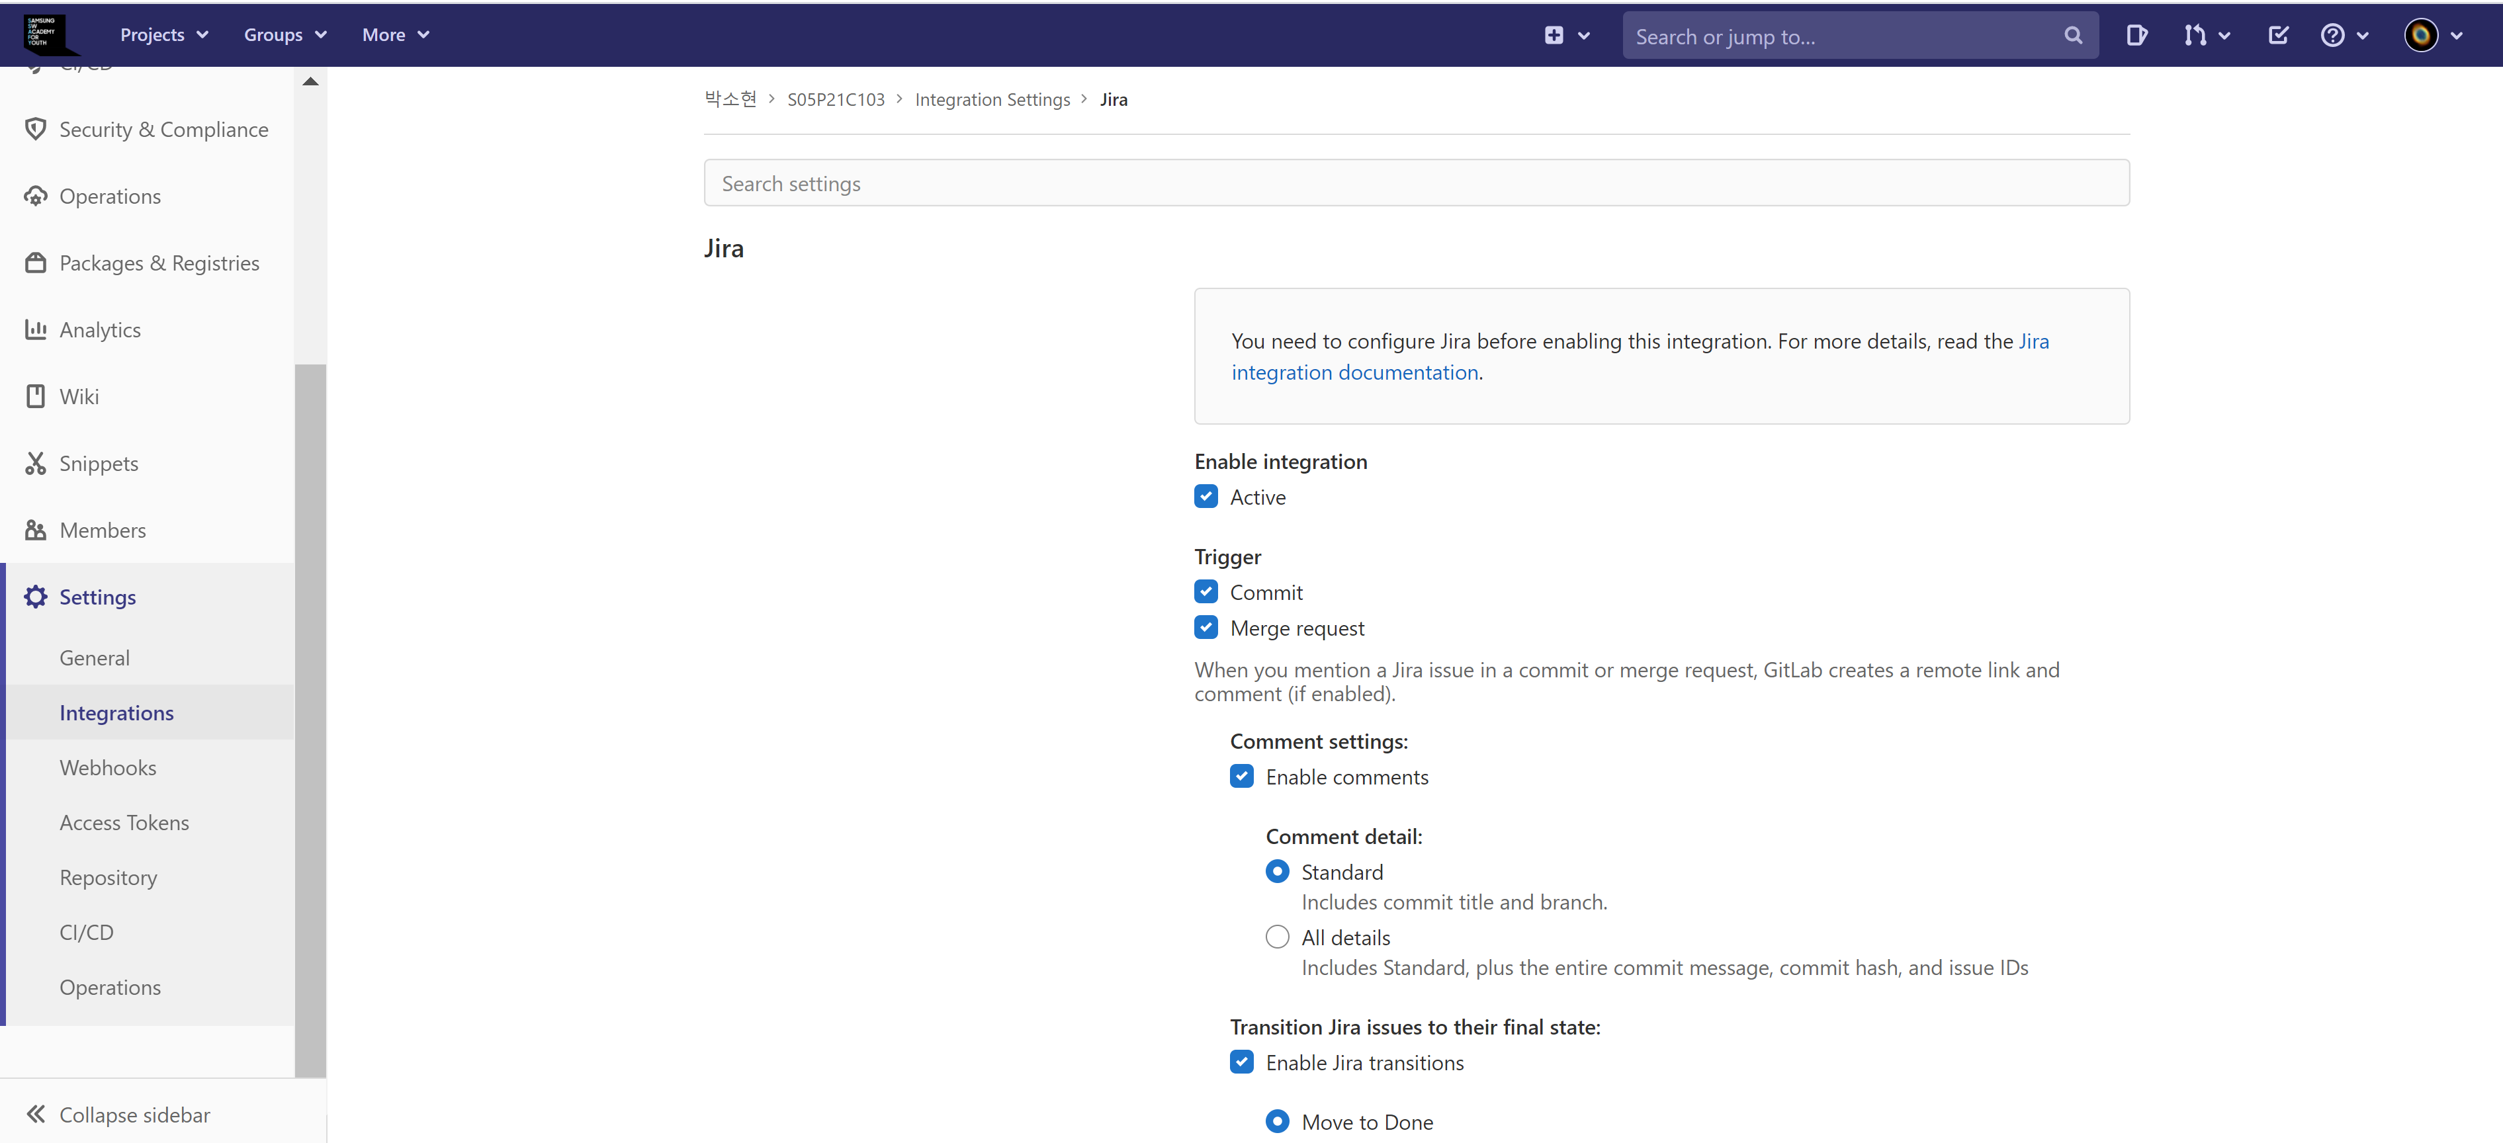Open the user avatar profile dropdown
This screenshot has width=2503, height=1143.
[x=2433, y=36]
